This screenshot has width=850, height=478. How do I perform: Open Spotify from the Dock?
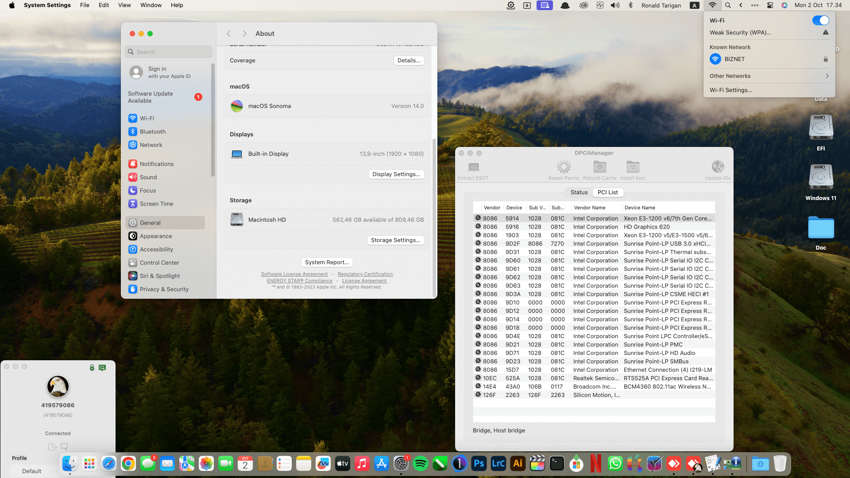pos(420,463)
